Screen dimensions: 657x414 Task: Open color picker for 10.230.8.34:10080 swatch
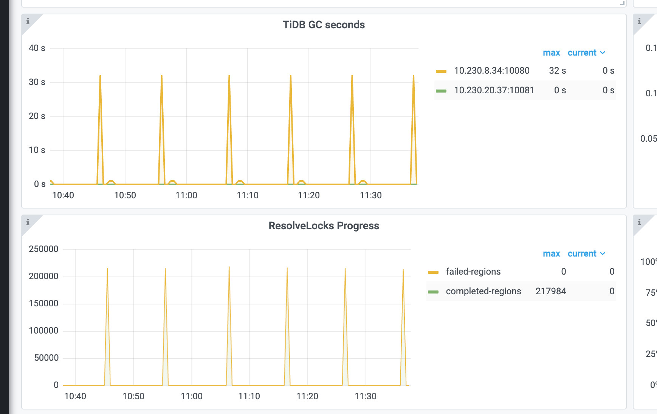[x=441, y=71]
